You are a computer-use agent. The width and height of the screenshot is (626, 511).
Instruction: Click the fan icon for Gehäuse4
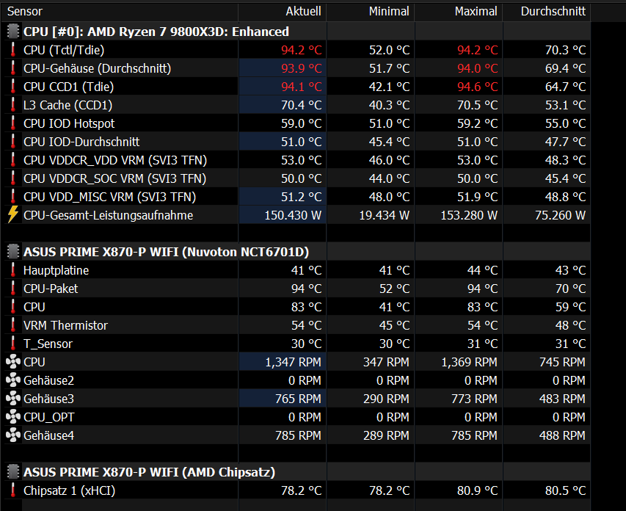(x=13, y=435)
